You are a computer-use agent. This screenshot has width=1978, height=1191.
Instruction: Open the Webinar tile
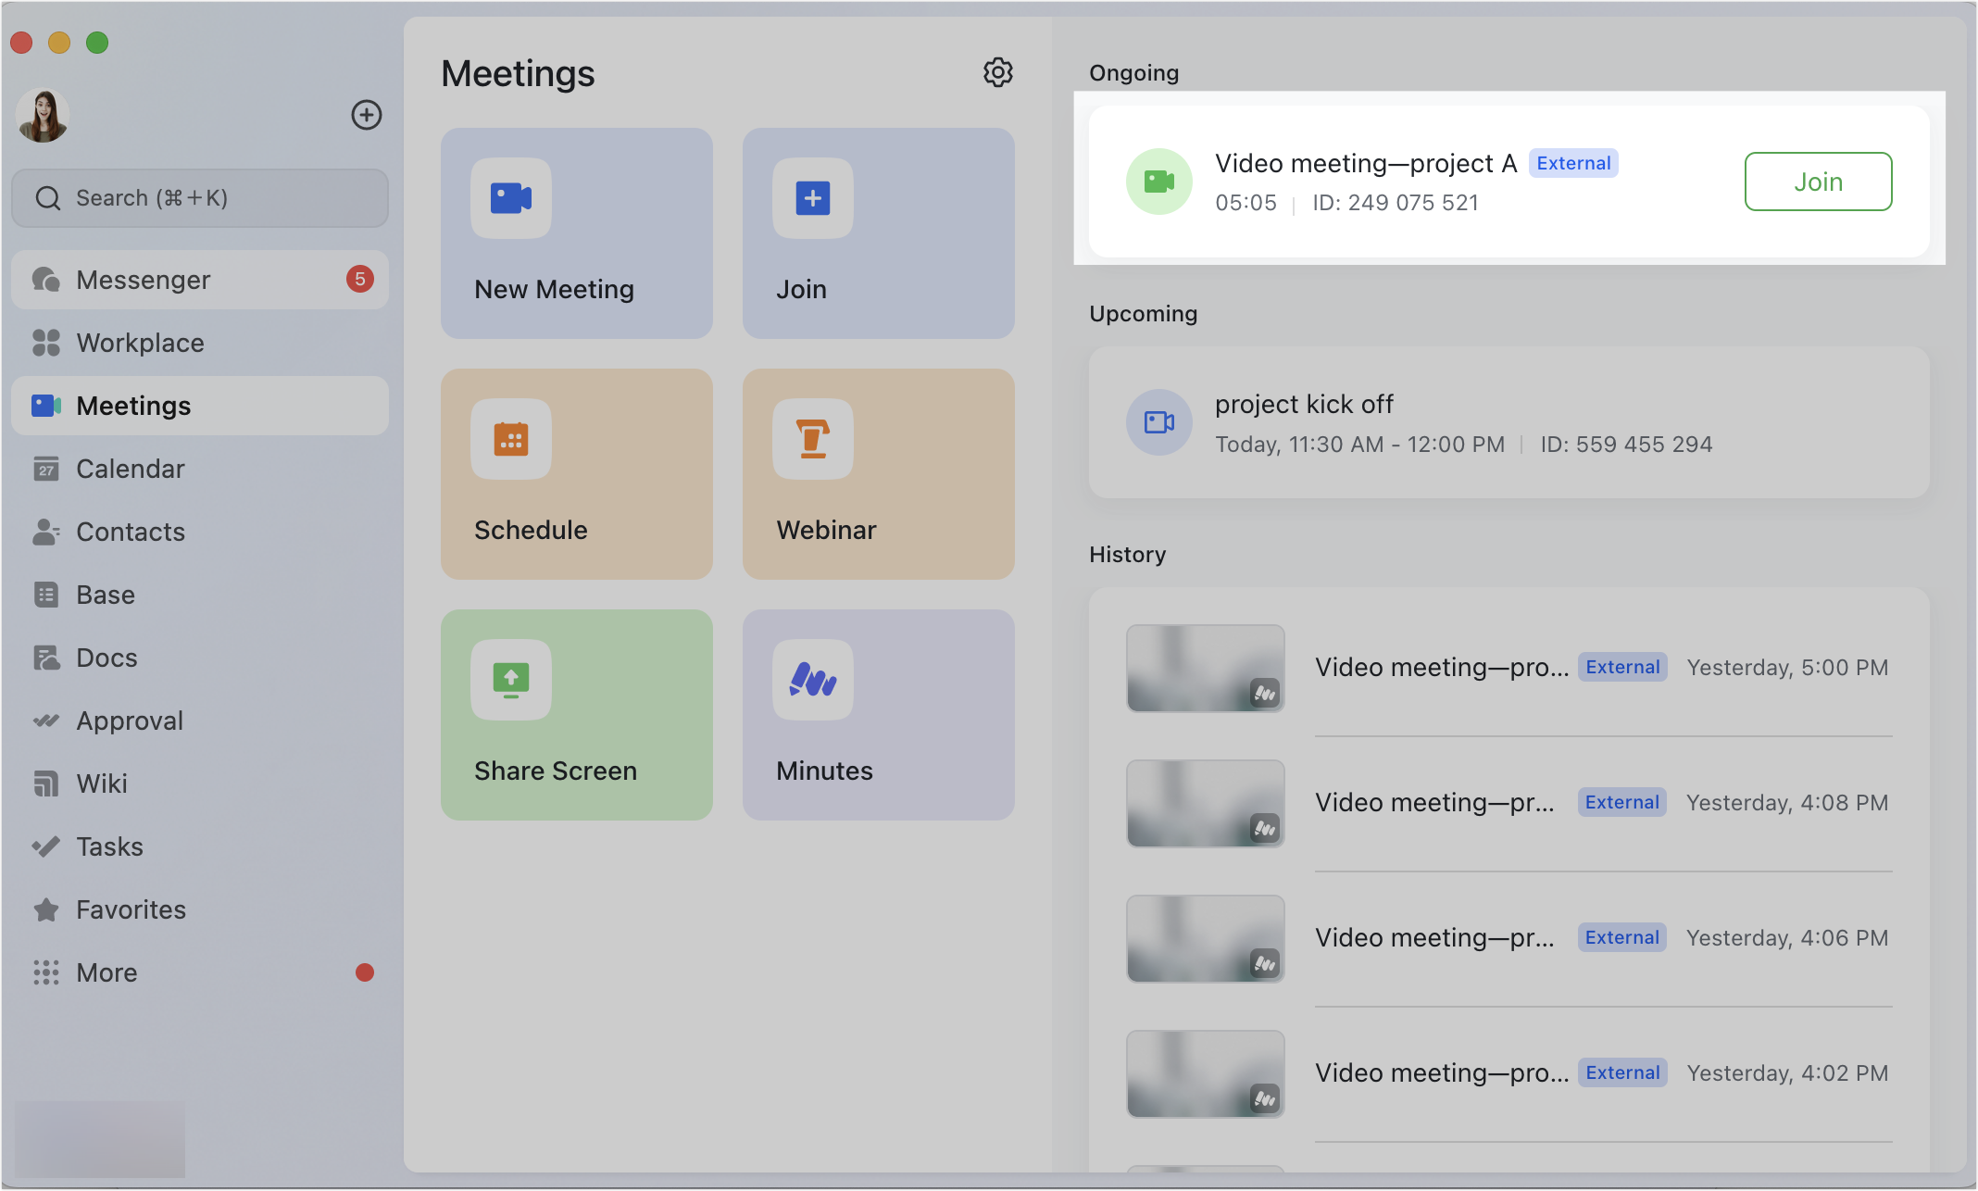(x=877, y=474)
